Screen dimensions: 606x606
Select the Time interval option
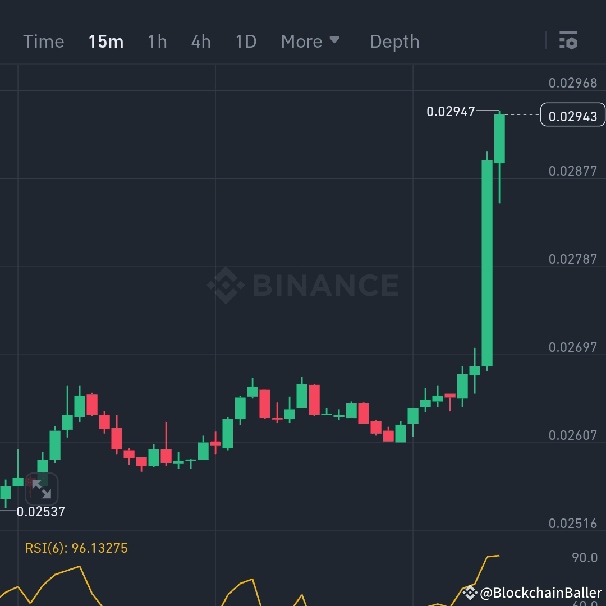(x=43, y=41)
